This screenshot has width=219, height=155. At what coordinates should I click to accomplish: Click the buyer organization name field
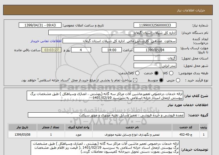[112, 32]
